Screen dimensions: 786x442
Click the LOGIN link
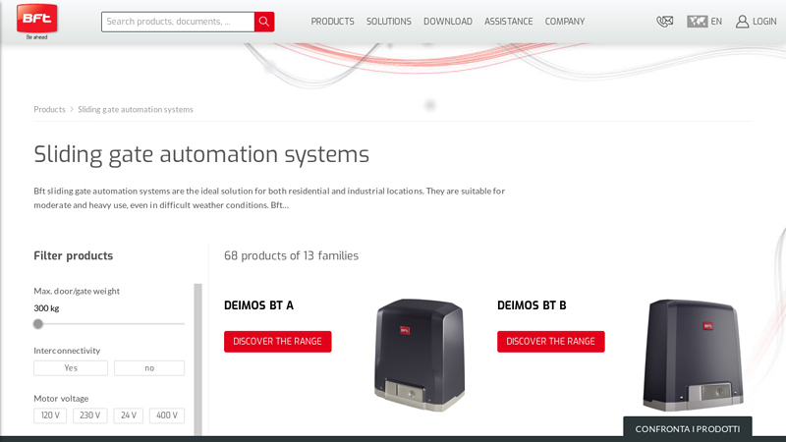[764, 22]
